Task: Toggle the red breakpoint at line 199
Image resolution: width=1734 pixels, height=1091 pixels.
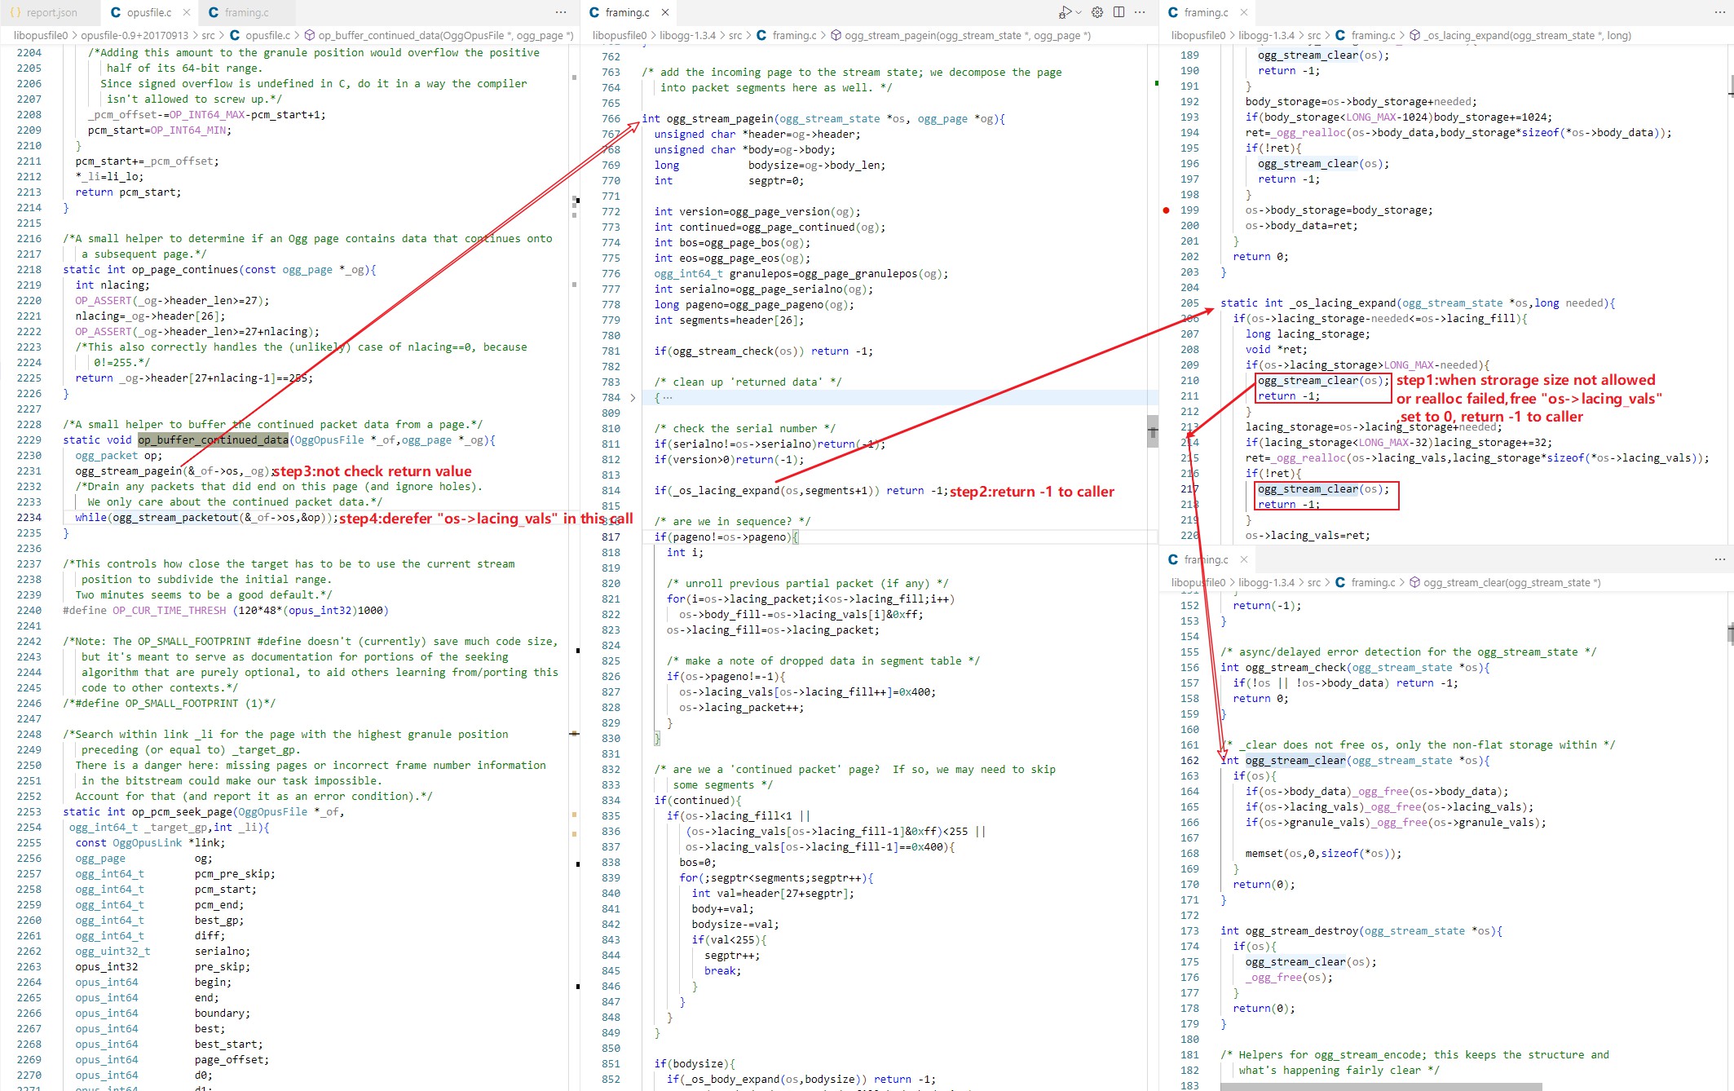Action: point(1166,210)
